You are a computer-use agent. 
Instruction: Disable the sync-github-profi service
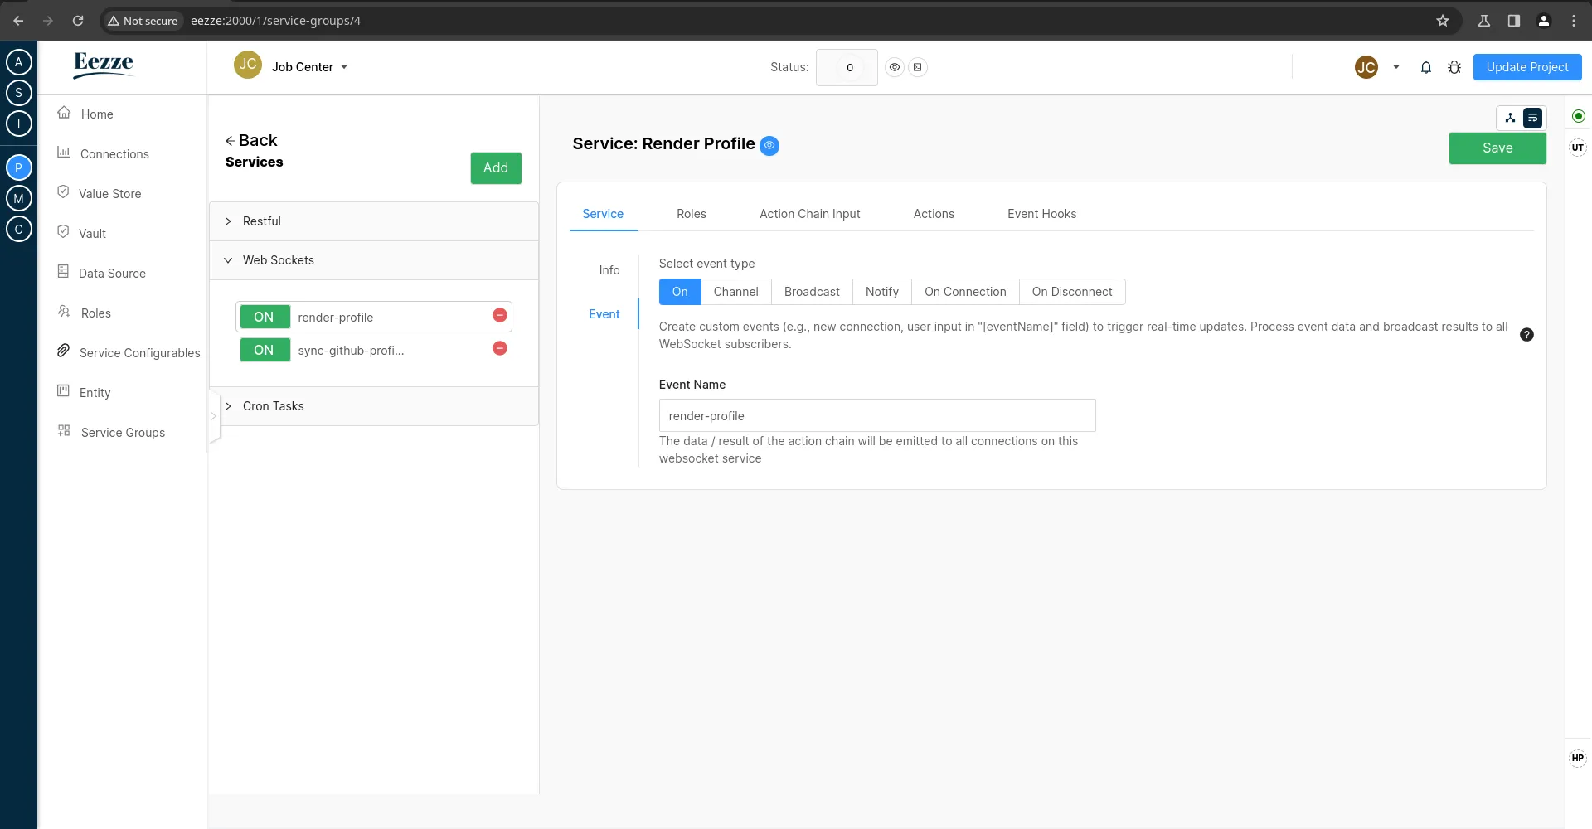265,349
